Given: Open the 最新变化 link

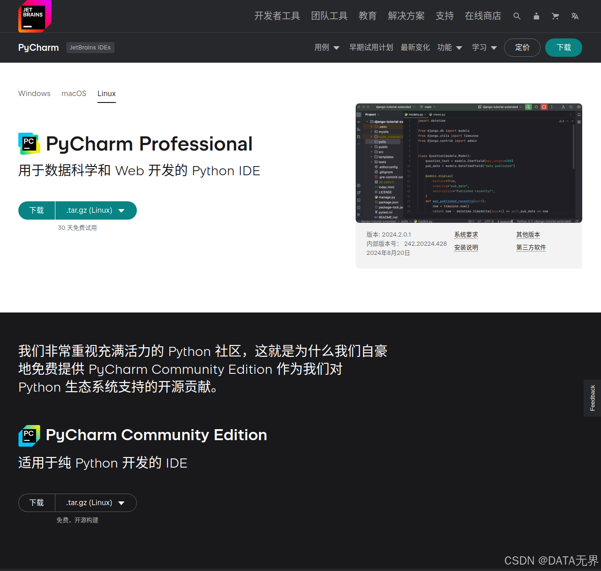Looking at the screenshot, I should [x=415, y=48].
